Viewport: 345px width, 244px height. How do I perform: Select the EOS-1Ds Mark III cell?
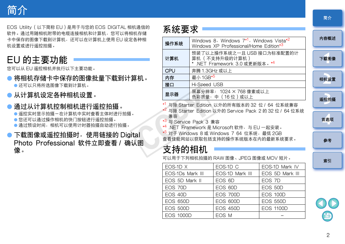pyautogui.click(x=188, y=174)
